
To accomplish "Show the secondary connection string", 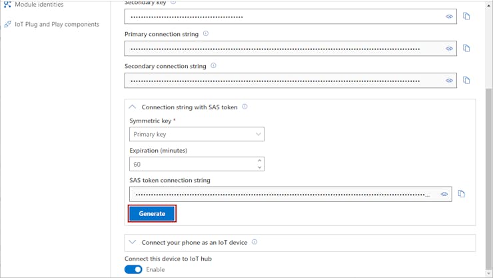I will [x=449, y=81].
